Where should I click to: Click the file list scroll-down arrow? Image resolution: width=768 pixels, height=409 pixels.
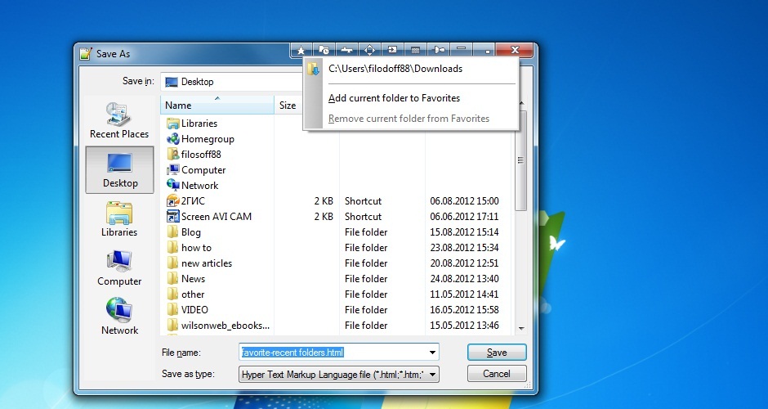(x=520, y=330)
